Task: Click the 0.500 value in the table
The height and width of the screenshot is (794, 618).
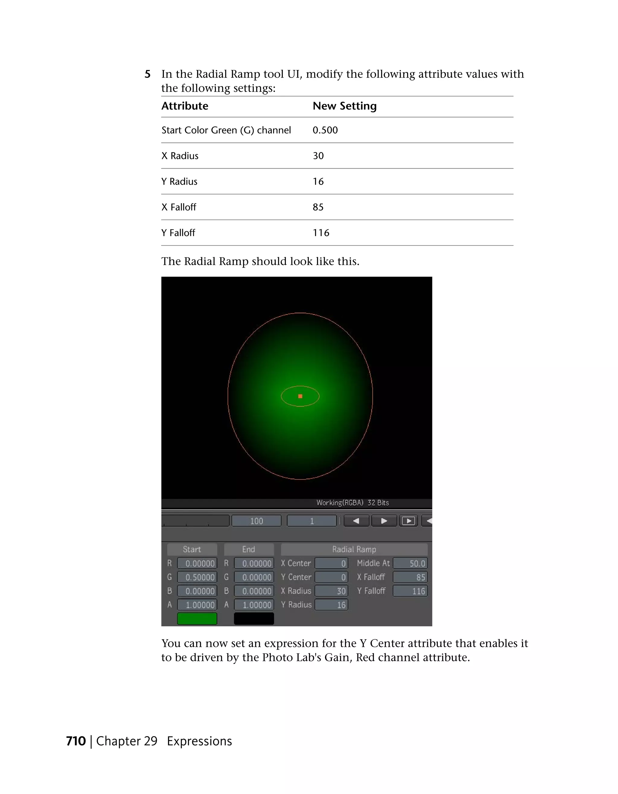Action: [325, 130]
